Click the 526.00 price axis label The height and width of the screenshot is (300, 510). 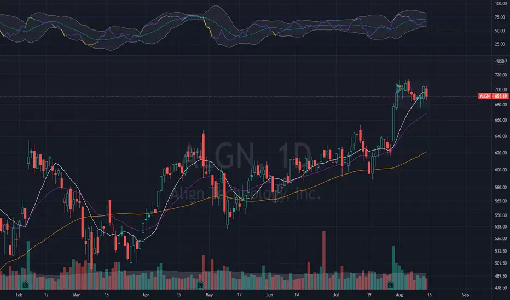(501, 239)
